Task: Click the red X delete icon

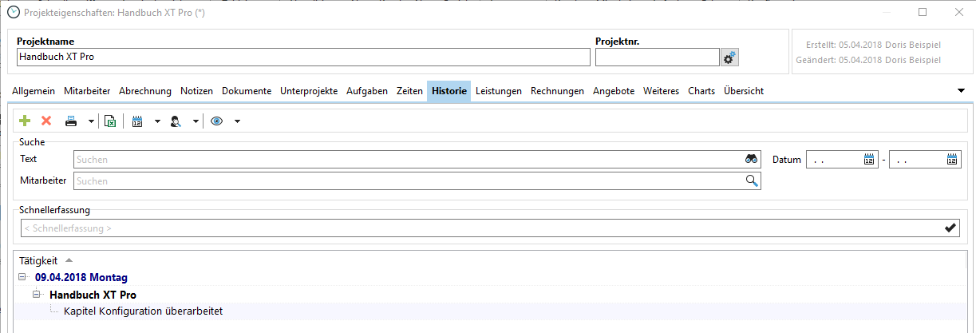Action: coord(46,121)
